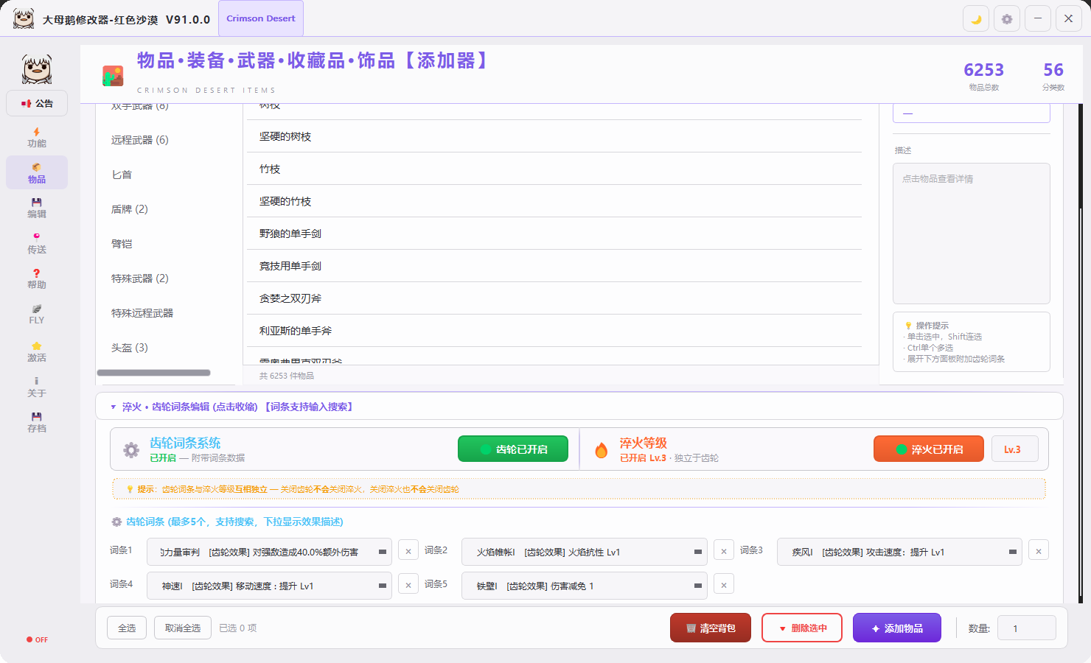Screen dimensions: 1091x663
Task: Go to the 功能 section in sidebar
Action: tap(37, 138)
